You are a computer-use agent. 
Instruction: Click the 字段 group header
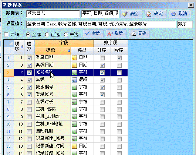tap(64, 43)
